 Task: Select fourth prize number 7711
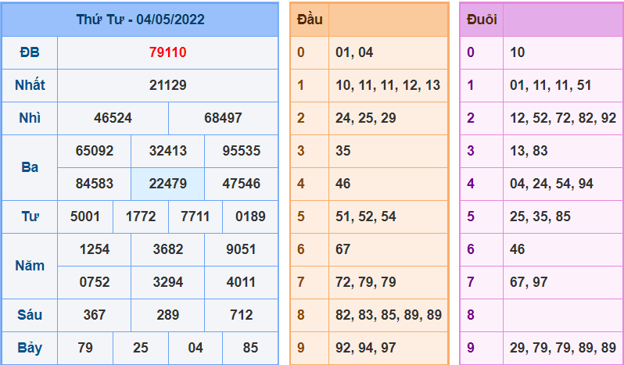point(195,216)
